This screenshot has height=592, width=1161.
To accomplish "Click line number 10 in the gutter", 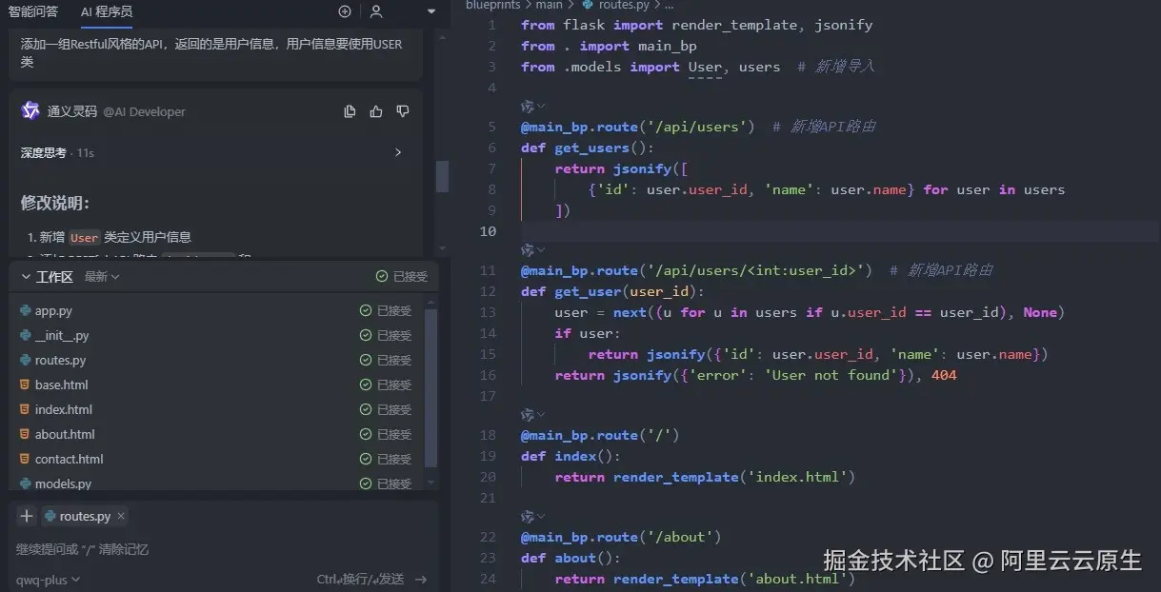I will coord(488,231).
